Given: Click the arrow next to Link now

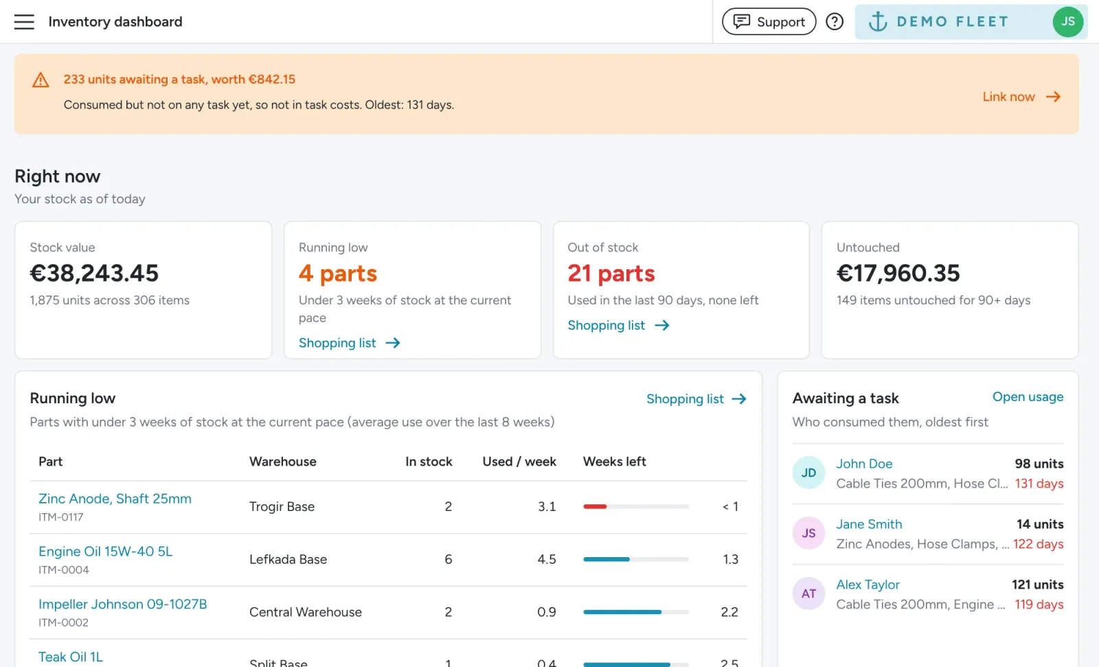Looking at the screenshot, I should (1053, 97).
